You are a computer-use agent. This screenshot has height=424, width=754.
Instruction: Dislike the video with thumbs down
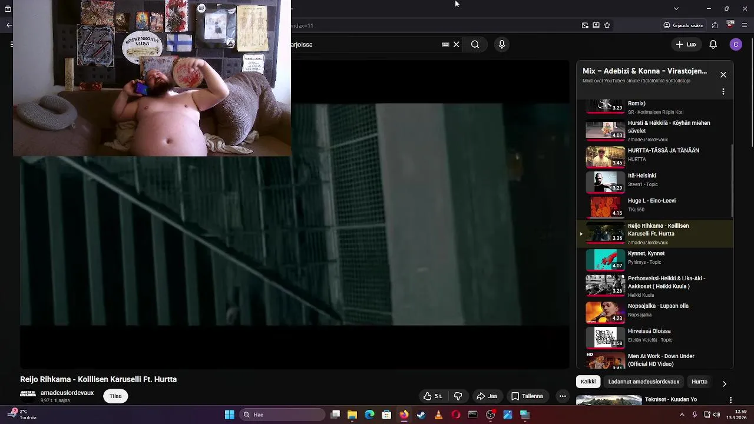[458, 396]
